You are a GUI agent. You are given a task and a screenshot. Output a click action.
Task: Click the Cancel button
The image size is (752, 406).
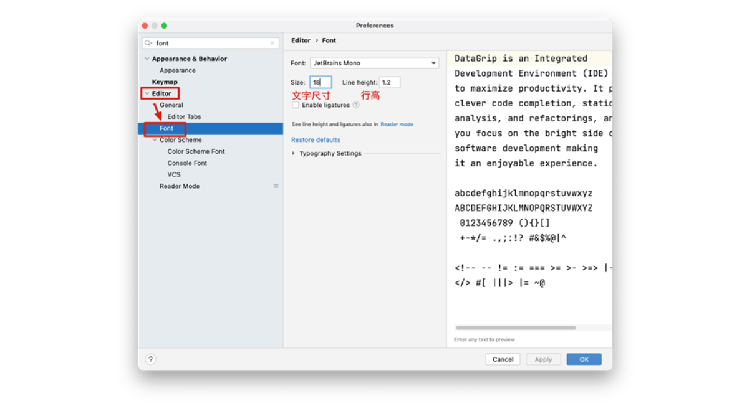[x=503, y=359]
